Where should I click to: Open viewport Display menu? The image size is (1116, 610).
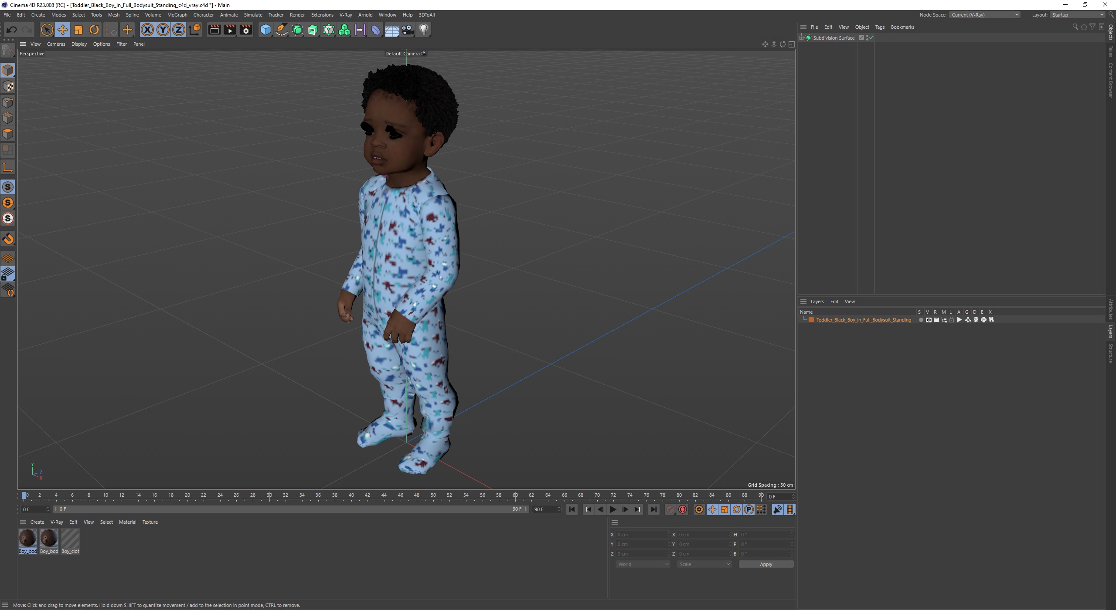point(79,44)
